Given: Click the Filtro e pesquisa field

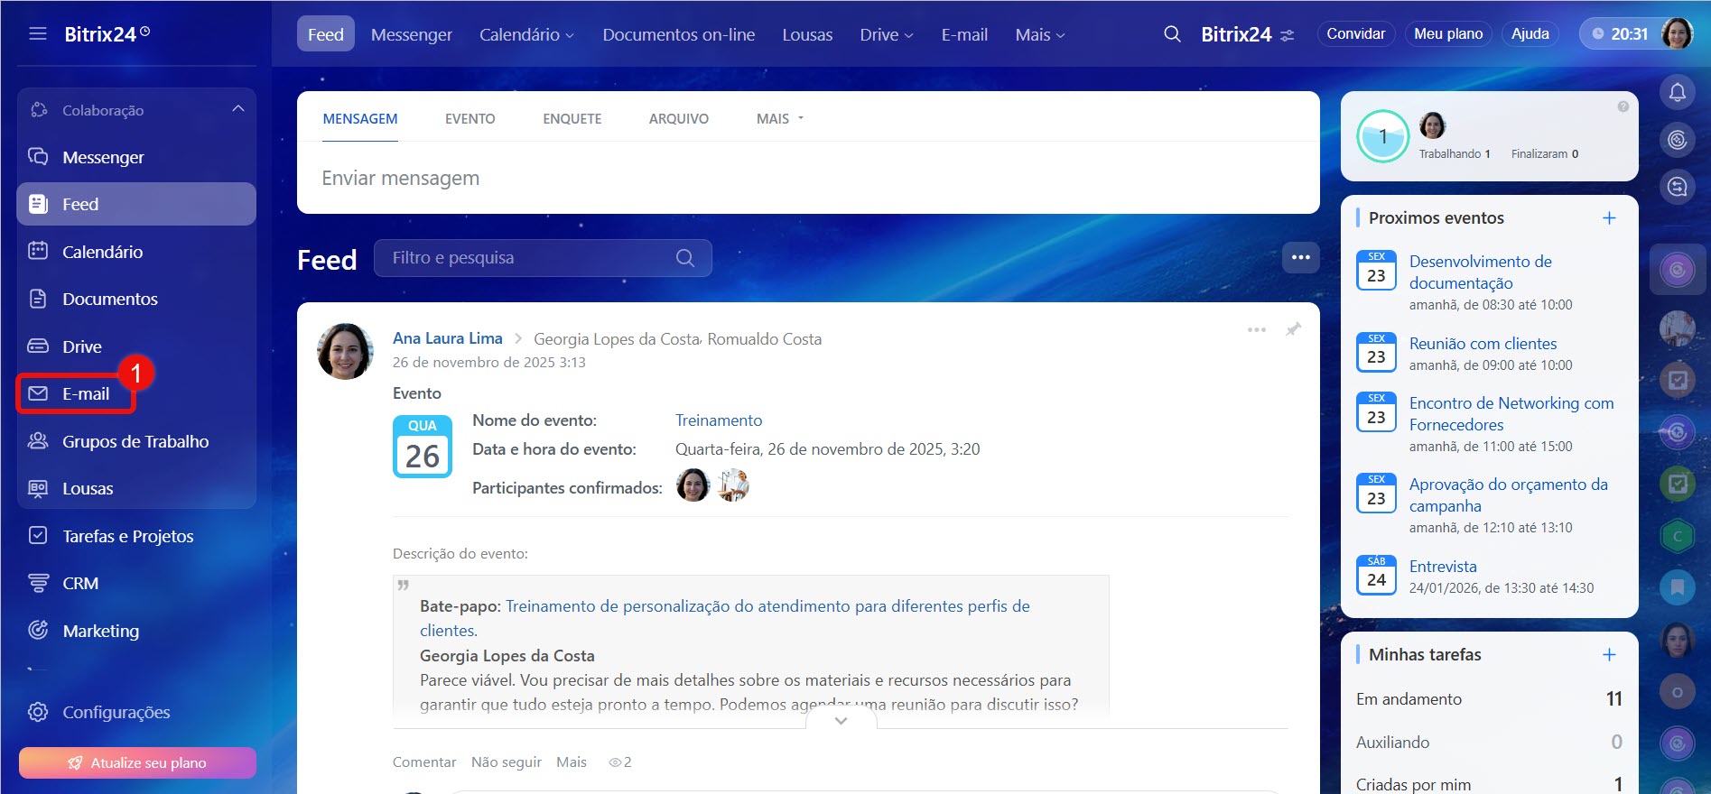Looking at the screenshot, I should pyautogui.click(x=528, y=258).
